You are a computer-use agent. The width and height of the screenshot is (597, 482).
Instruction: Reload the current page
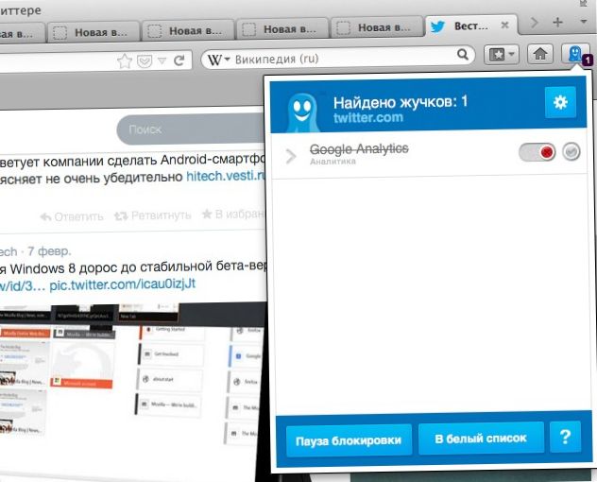tap(179, 60)
